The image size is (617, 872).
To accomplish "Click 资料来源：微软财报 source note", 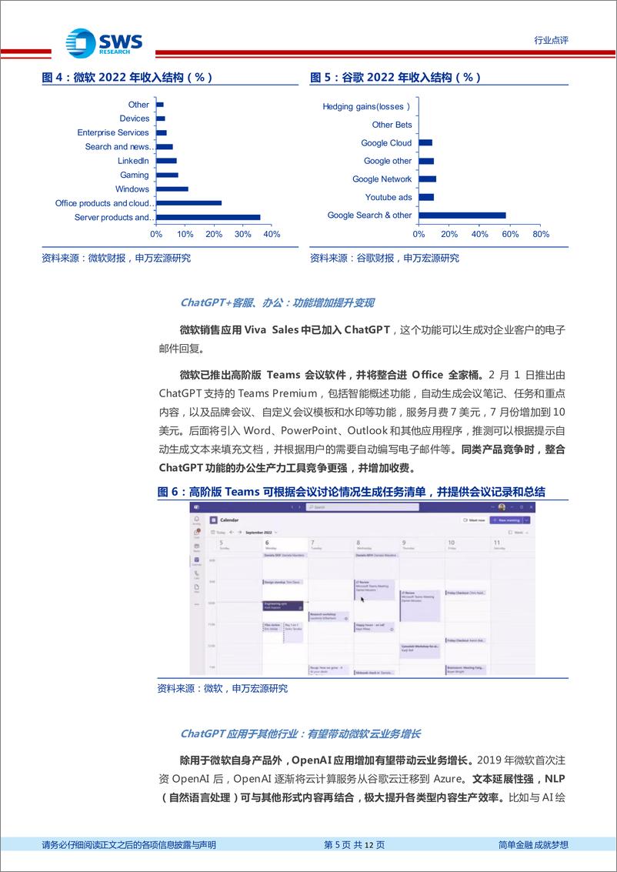I will tap(116, 258).
